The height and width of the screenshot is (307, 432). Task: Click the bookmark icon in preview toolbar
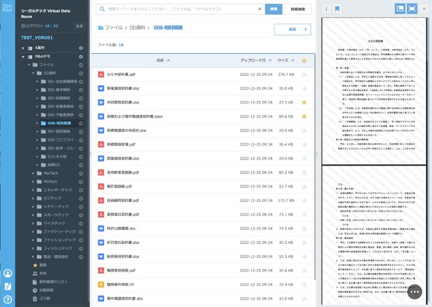[337, 9]
